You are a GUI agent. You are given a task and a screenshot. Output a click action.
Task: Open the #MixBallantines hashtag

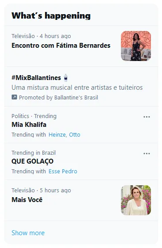(36, 78)
